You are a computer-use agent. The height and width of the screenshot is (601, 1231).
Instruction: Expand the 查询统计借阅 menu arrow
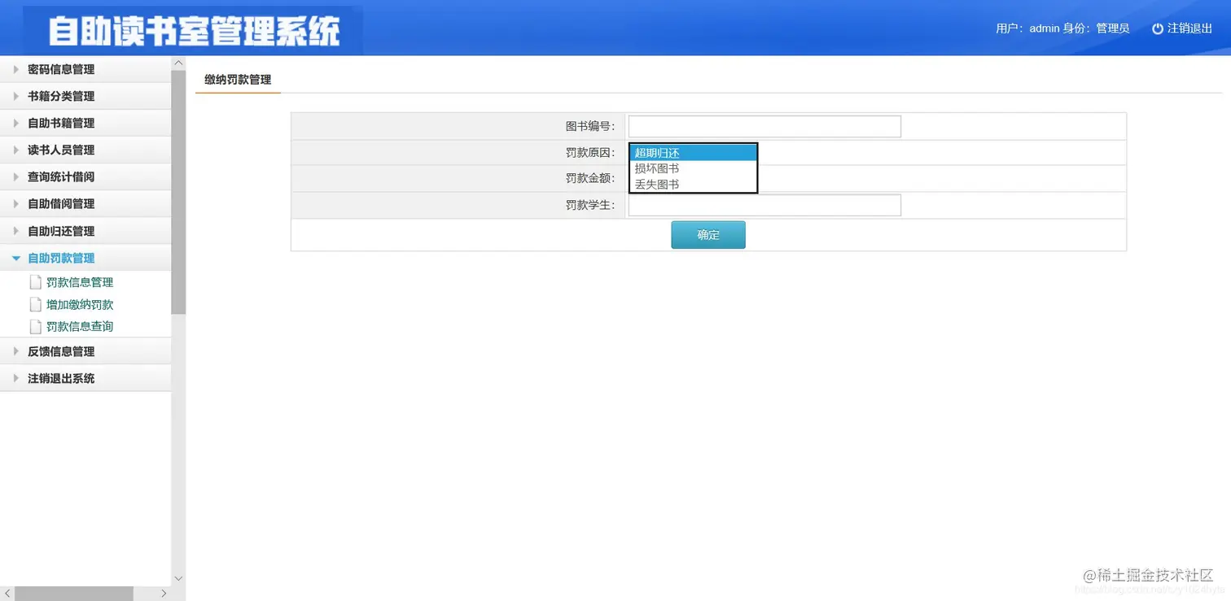click(x=15, y=176)
